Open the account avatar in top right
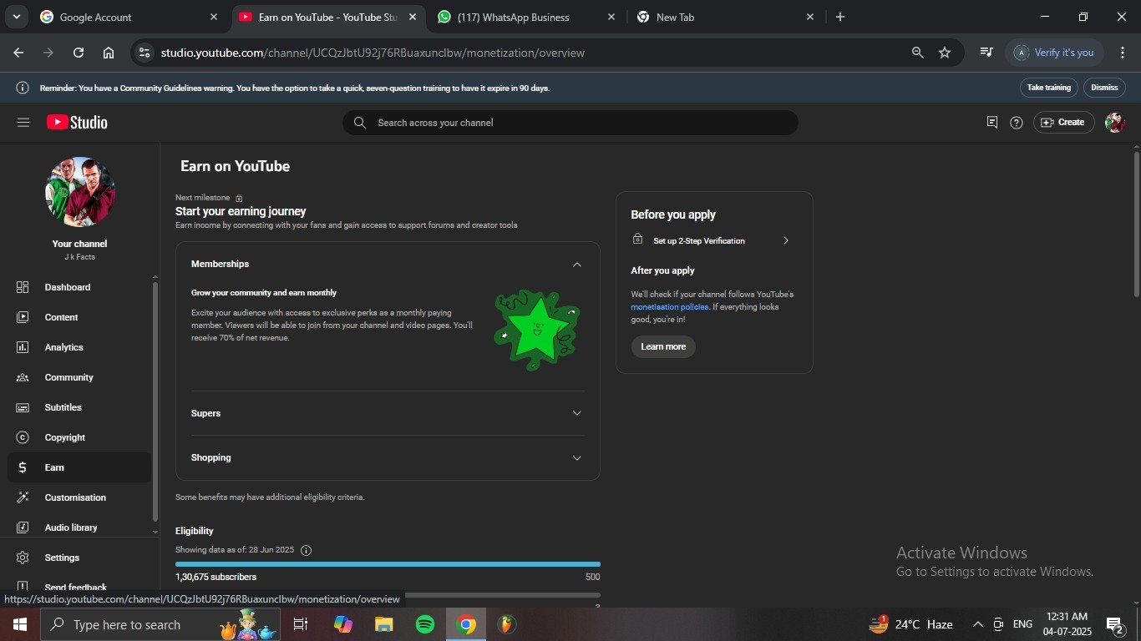 point(1114,123)
